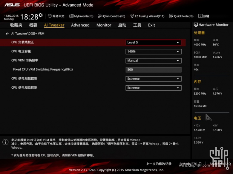This screenshot has width=233, height=174.
Task: Switch to the 收藏夹 tab
Action: pos(16,25)
